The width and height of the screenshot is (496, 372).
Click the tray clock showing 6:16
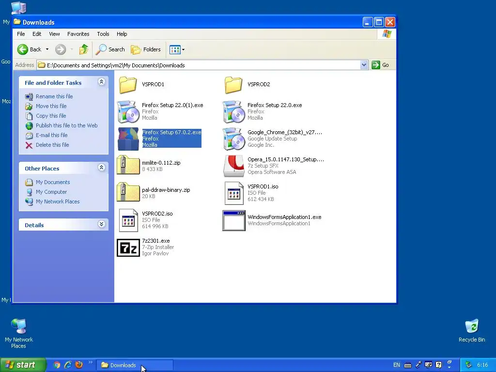click(x=482, y=365)
